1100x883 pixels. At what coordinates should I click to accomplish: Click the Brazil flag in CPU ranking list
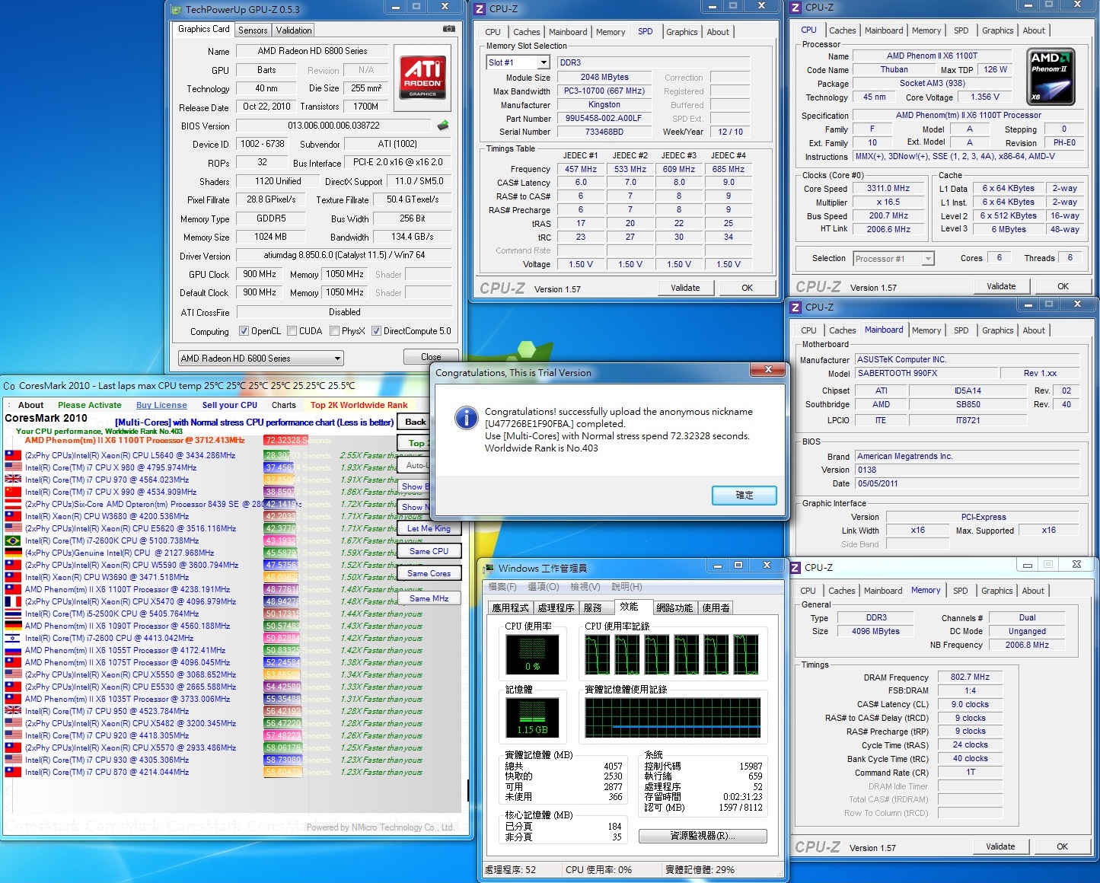pyautogui.click(x=13, y=540)
